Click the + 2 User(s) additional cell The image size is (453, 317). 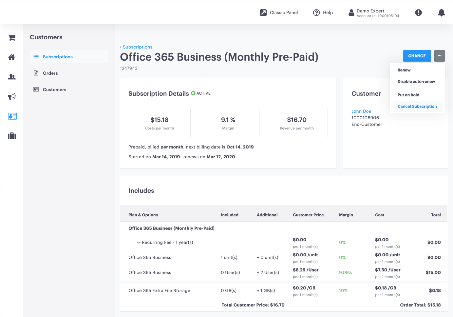[x=268, y=272]
